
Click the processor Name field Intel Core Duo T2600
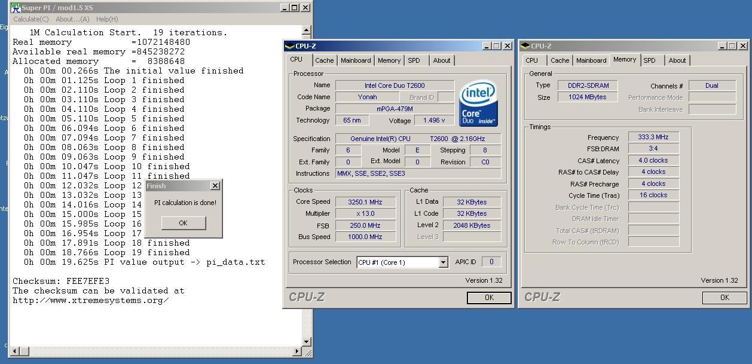tap(395, 85)
